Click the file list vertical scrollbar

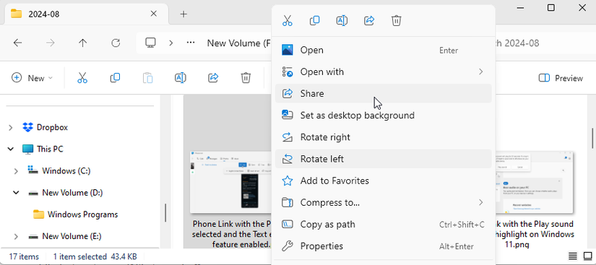click(x=592, y=138)
